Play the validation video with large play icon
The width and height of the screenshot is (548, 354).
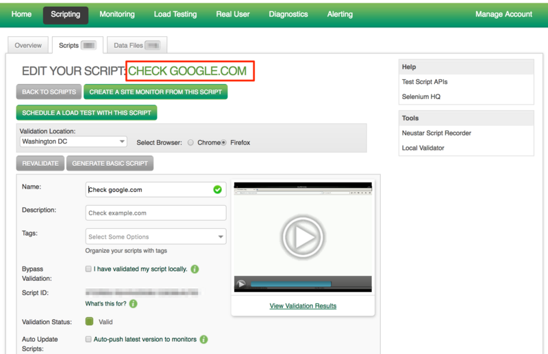click(x=303, y=237)
